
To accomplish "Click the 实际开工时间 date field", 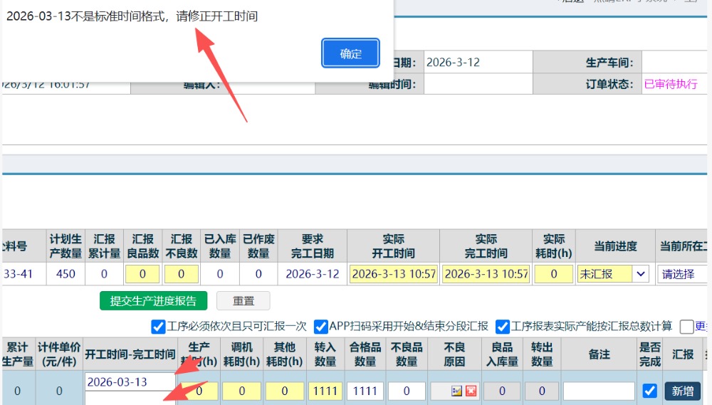I will point(394,274).
